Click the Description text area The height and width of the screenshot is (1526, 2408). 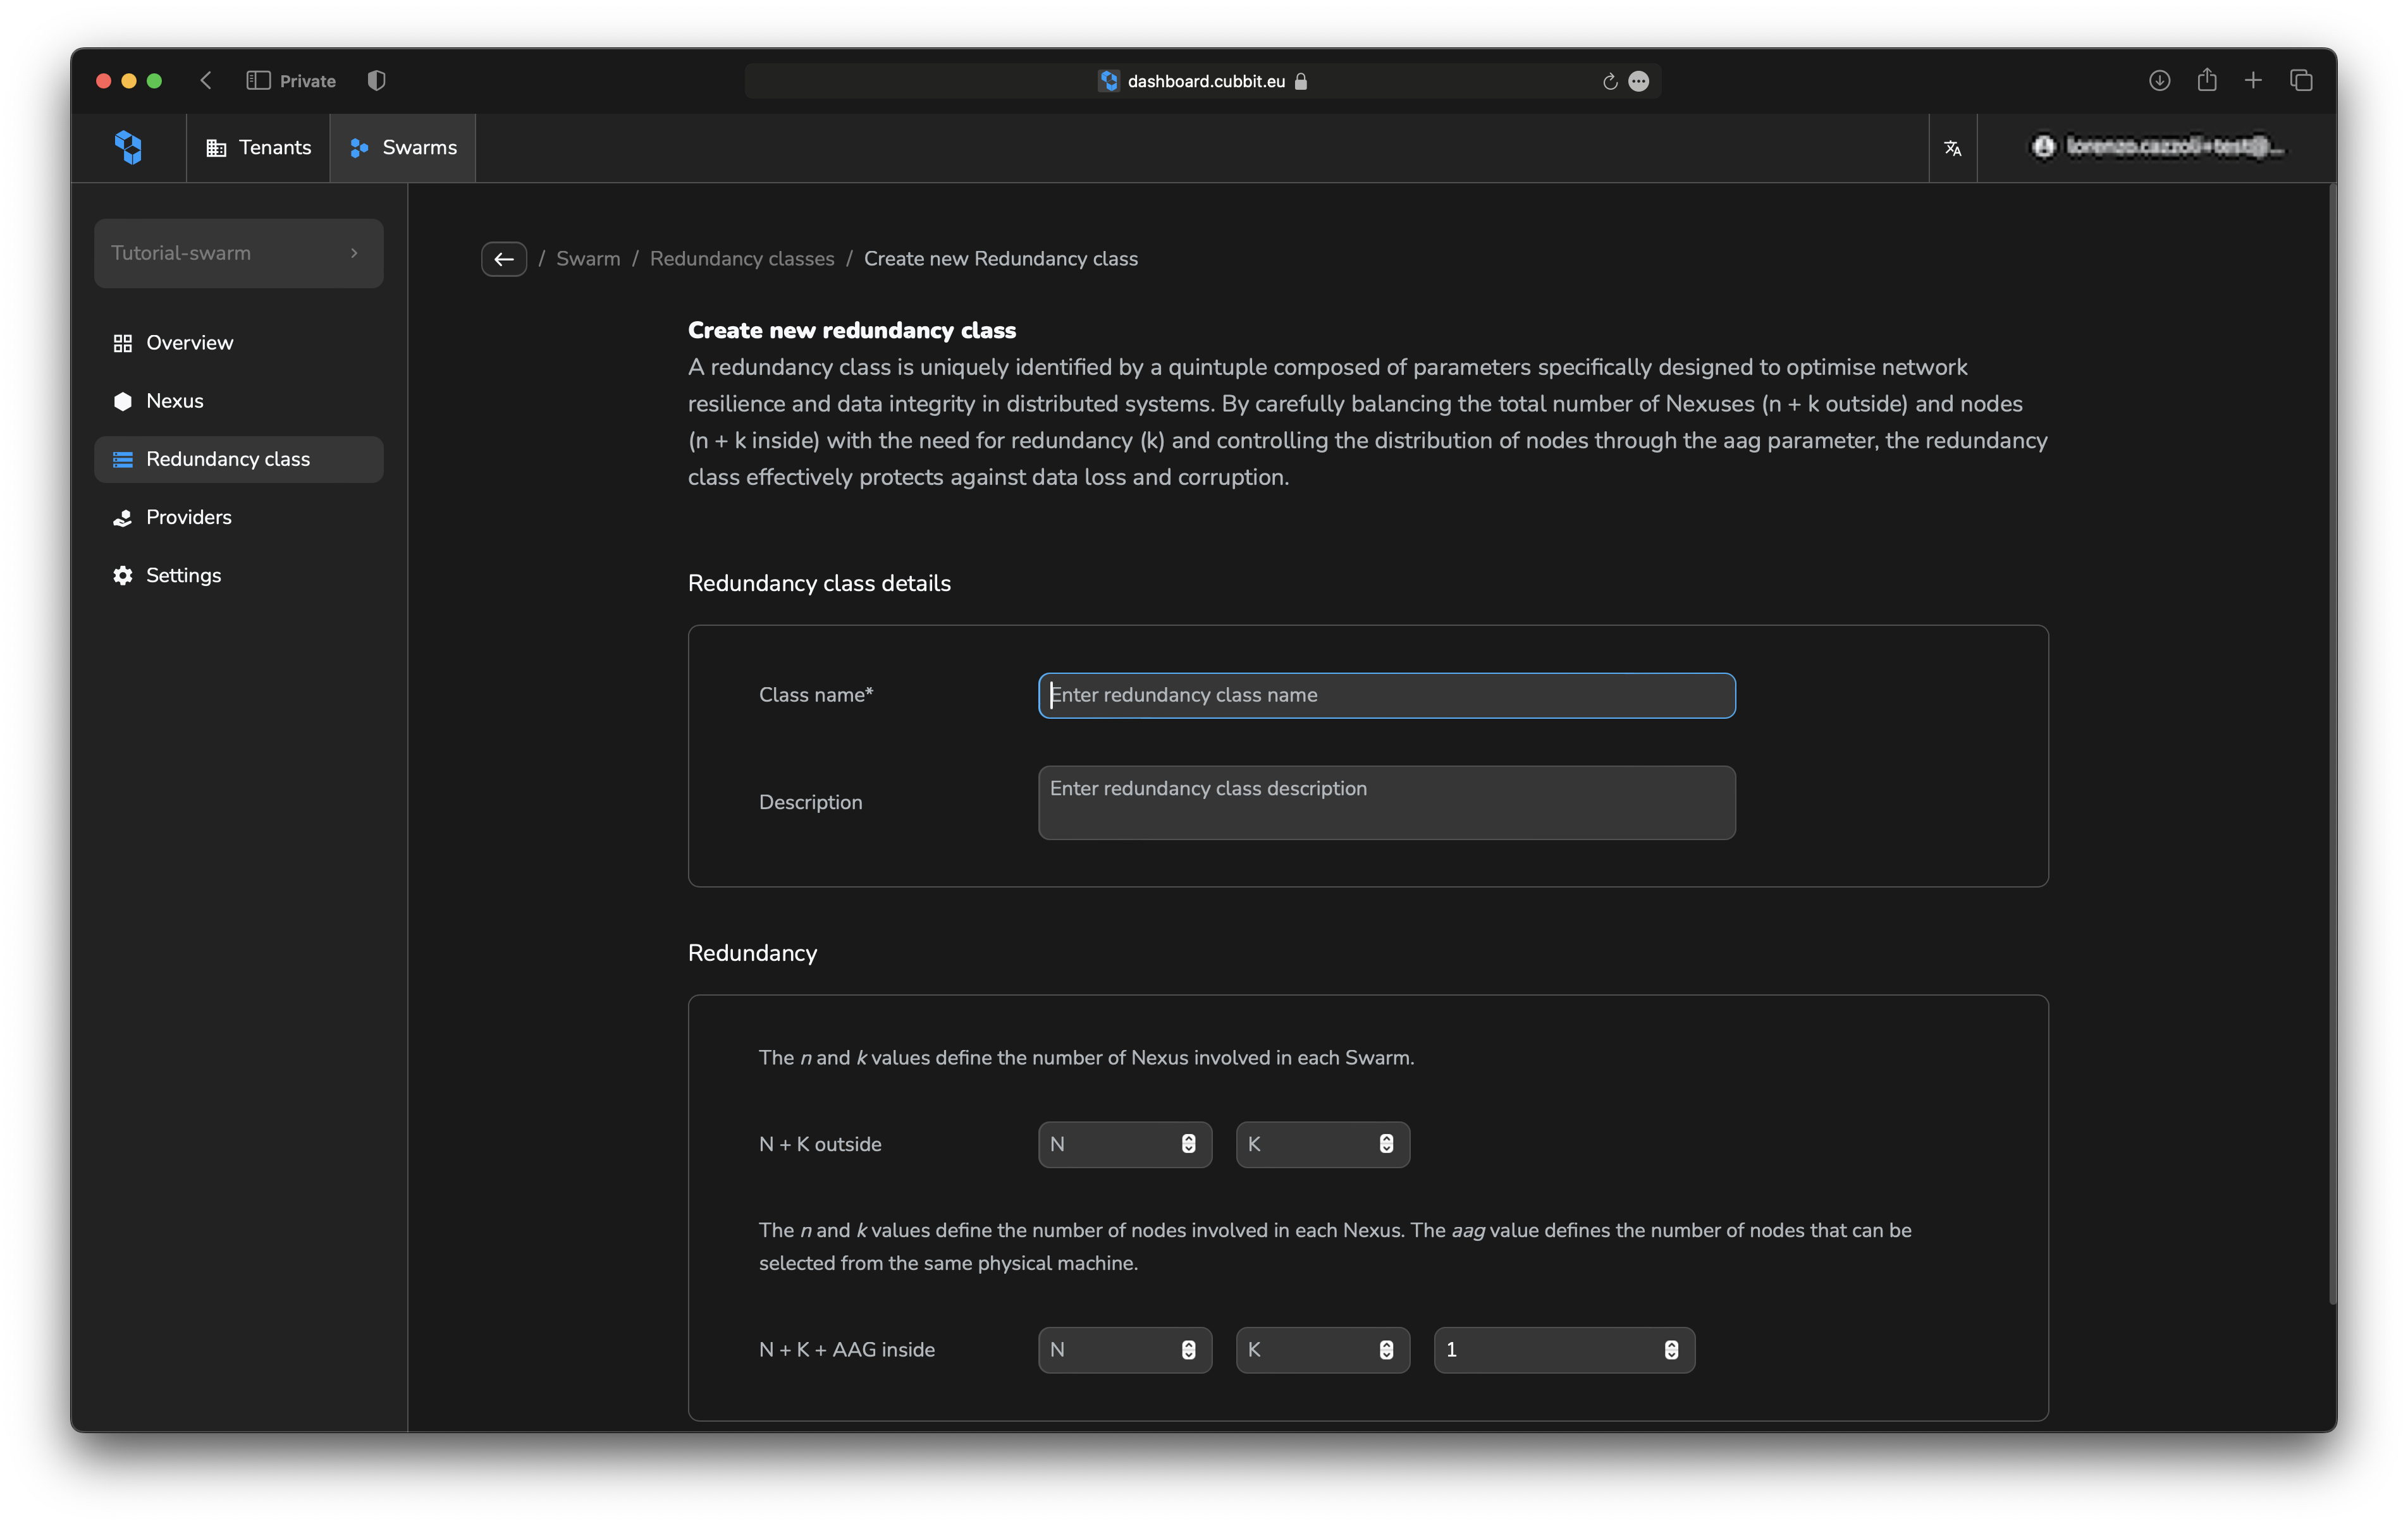point(1386,802)
